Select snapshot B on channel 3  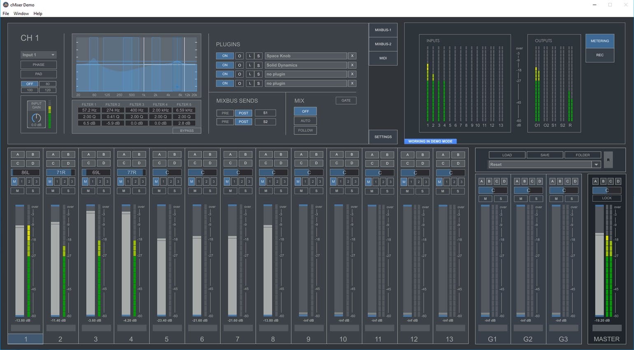point(104,154)
